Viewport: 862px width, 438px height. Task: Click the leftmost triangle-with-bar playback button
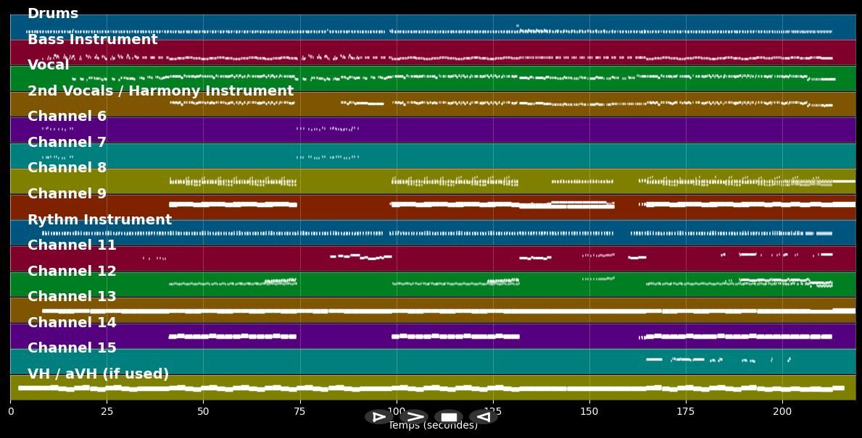(x=378, y=417)
